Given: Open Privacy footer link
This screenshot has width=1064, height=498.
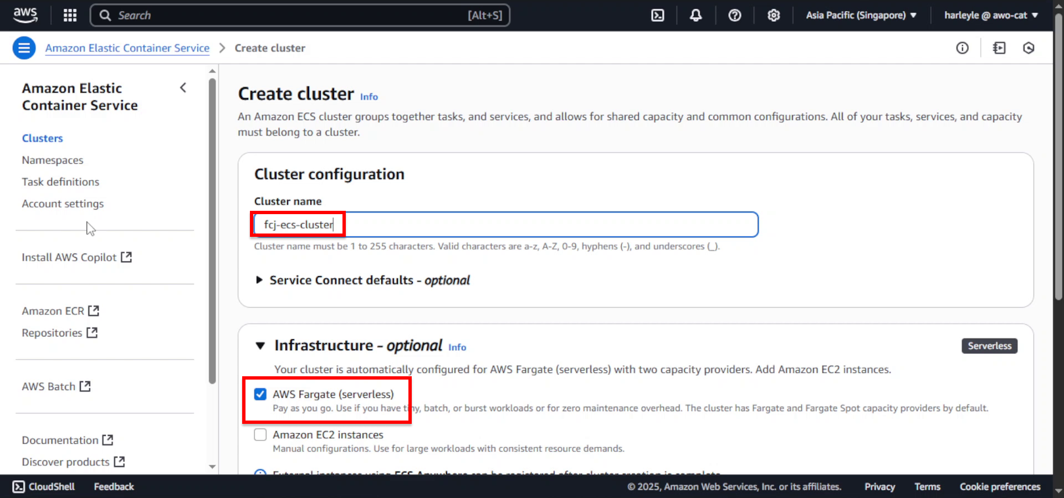Looking at the screenshot, I should [x=879, y=486].
